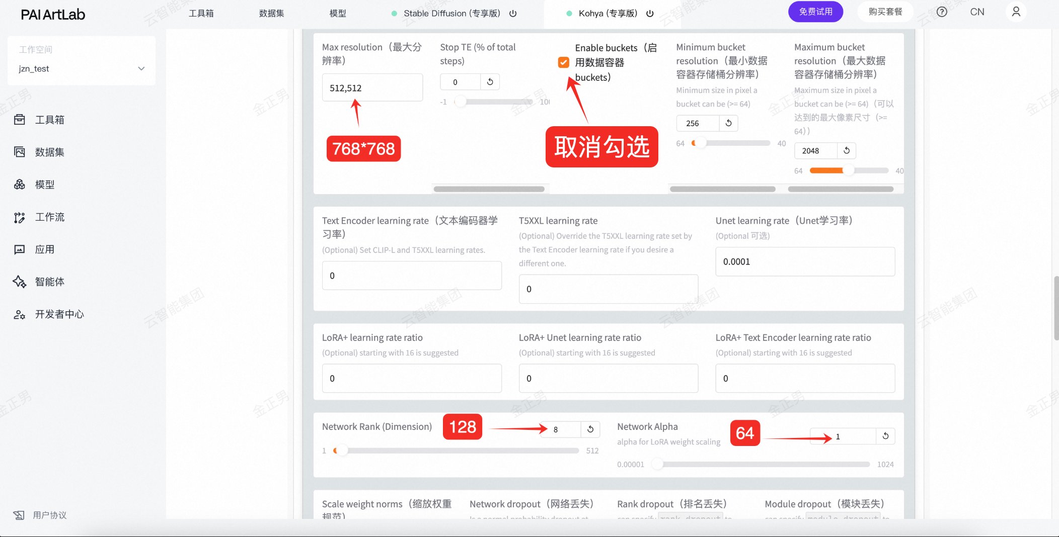The image size is (1059, 537).
Task: Click the Maximum bucket resolution horizontal scrollbar
Action: point(841,189)
